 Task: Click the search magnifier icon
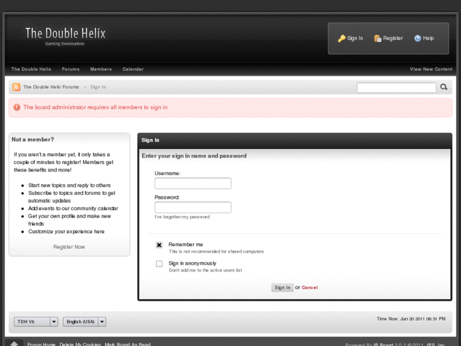[444, 87]
